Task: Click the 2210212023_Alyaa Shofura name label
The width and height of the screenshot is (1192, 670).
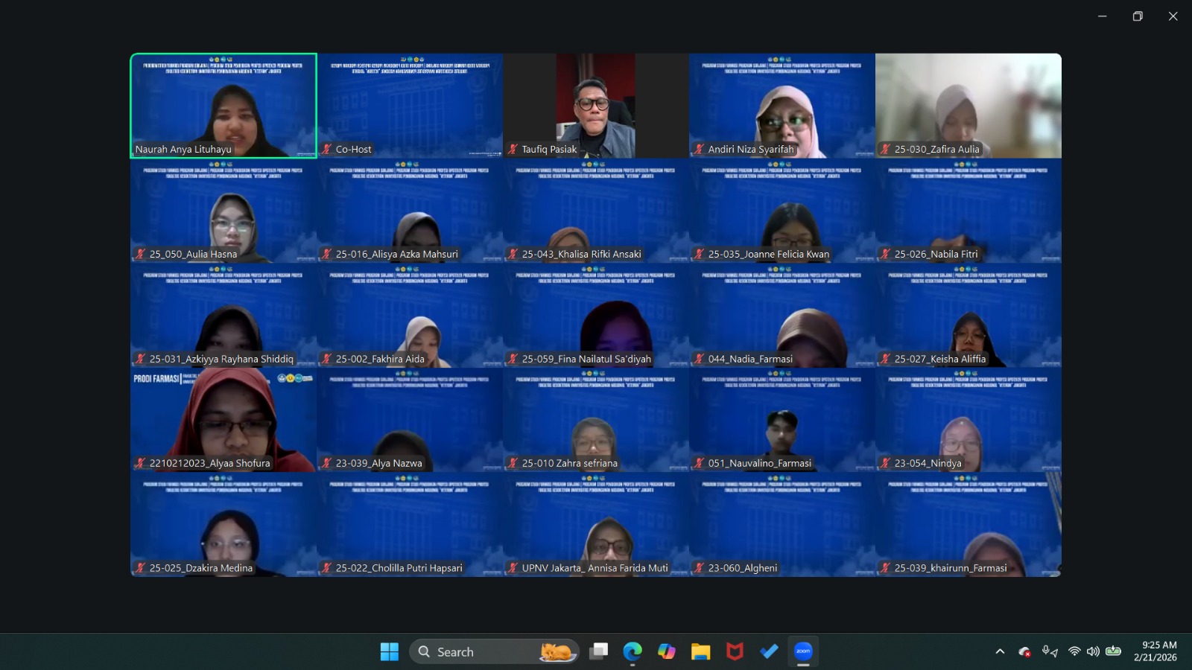Action: coord(209,463)
